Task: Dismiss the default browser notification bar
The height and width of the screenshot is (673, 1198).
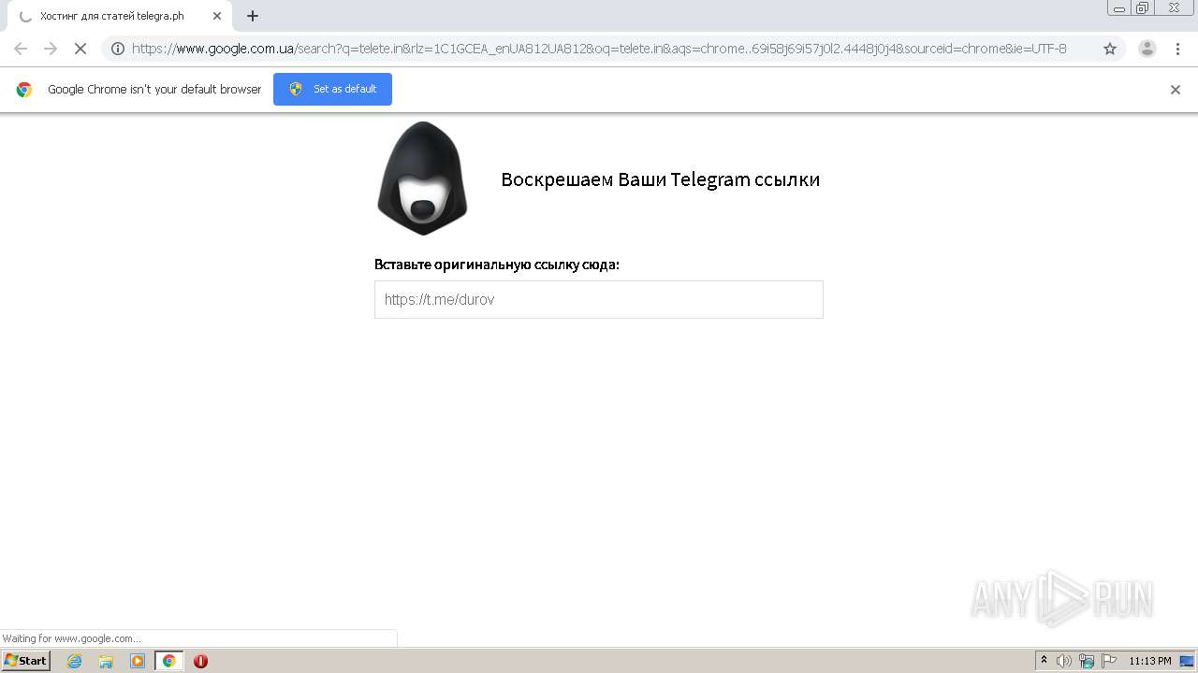Action: click(x=1176, y=90)
